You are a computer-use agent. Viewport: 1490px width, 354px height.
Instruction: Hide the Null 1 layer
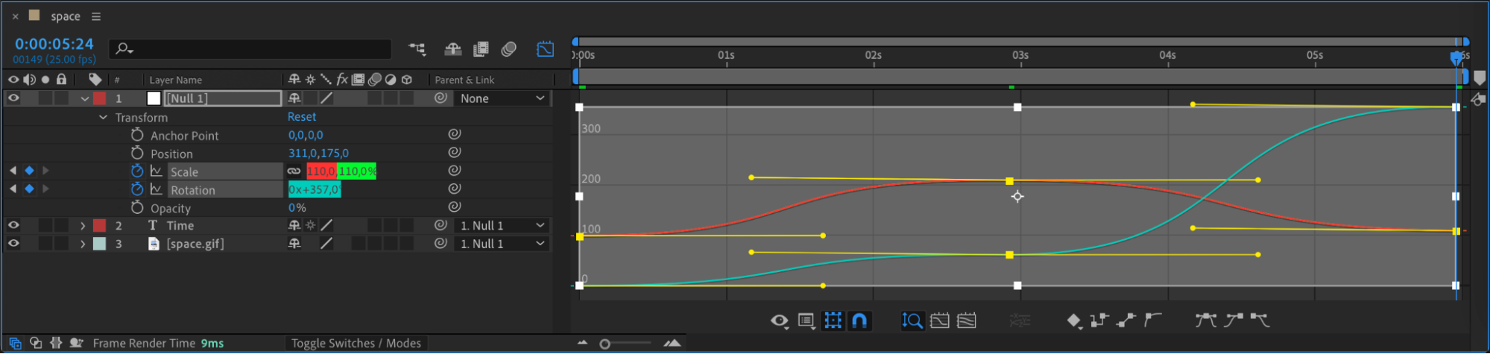tap(13, 98)
